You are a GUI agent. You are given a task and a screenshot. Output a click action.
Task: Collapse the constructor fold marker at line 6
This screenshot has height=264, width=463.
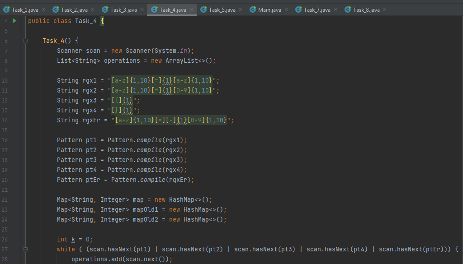(26, 41)
